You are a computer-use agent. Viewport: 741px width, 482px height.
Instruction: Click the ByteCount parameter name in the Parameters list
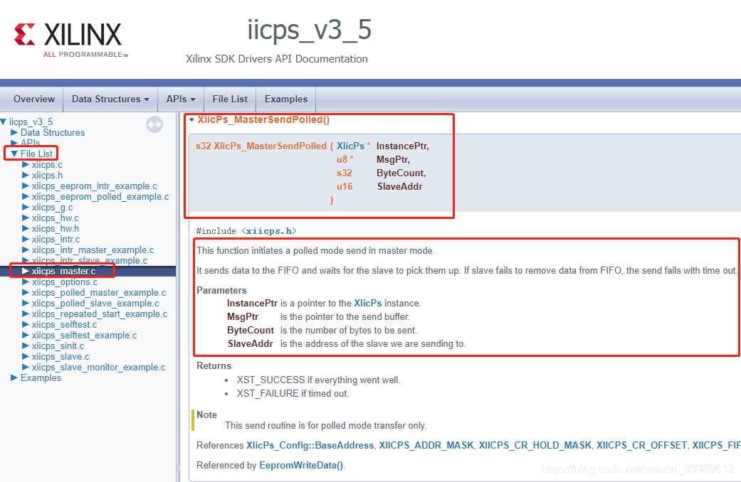251,330
